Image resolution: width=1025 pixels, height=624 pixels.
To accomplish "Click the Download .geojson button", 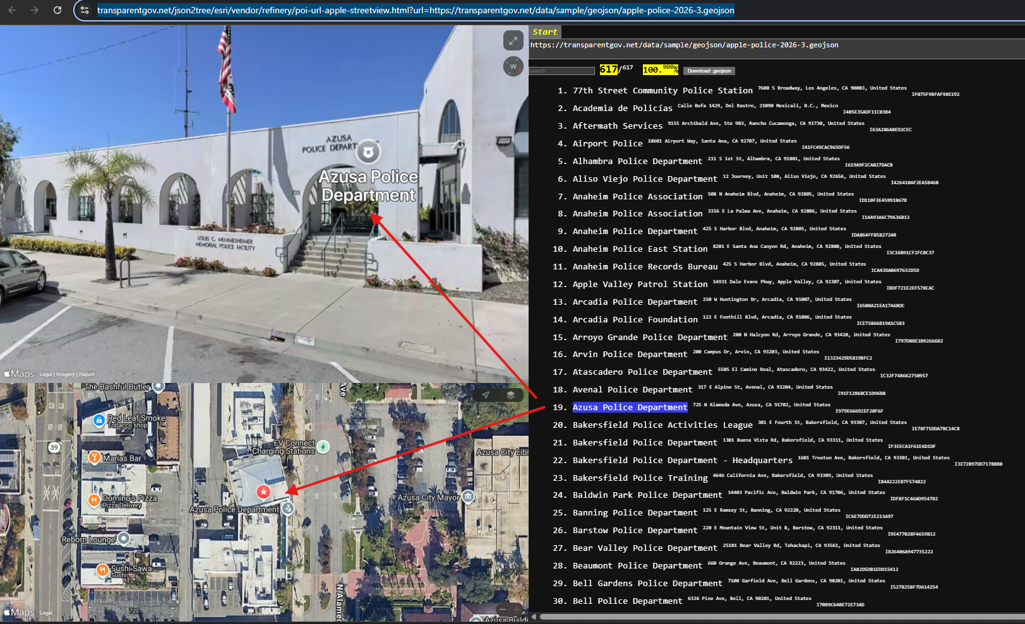I will click(x=709, y=71).
